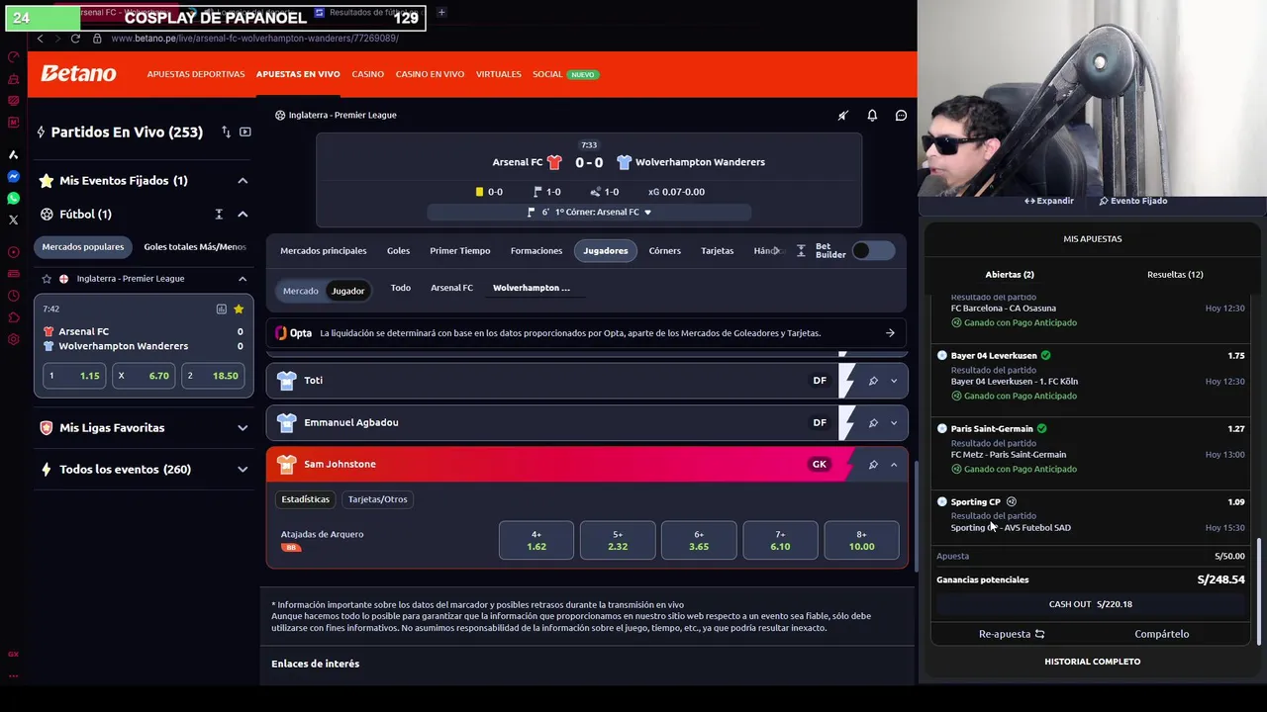1267x712 pixels.
Task: Switch to the Goles market tab
Action: [398, 251]
